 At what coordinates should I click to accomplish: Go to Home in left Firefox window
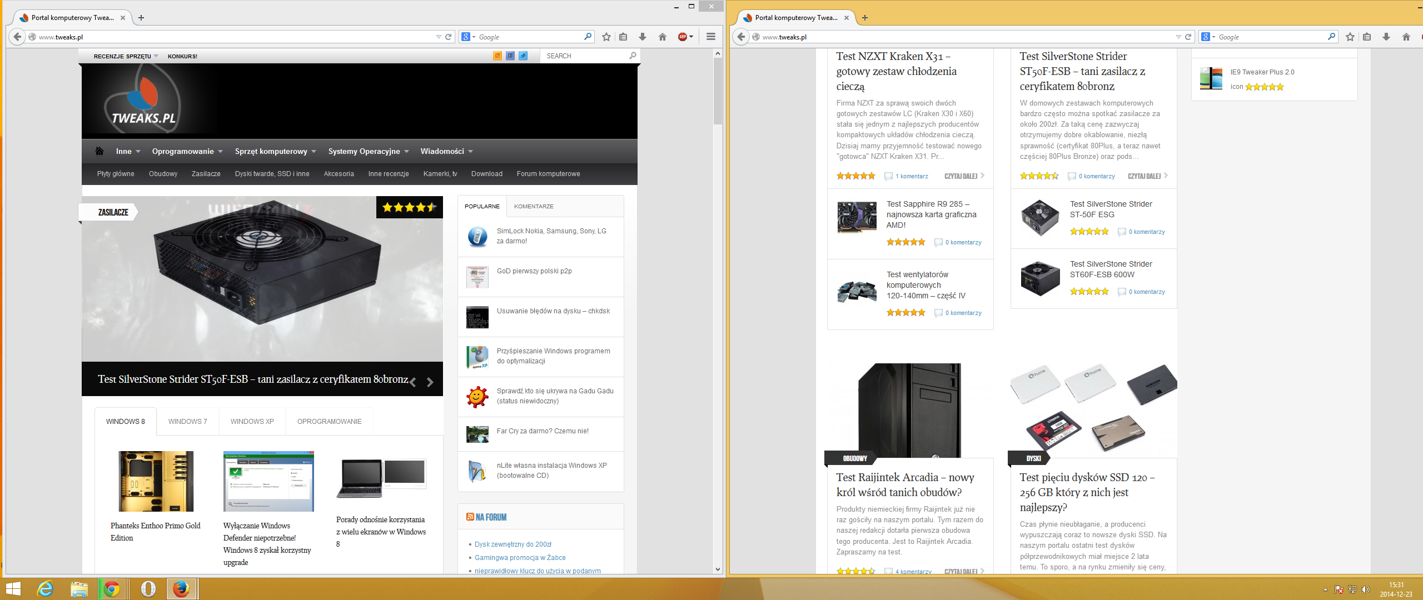pyautogui.click(x=662, y=37)
